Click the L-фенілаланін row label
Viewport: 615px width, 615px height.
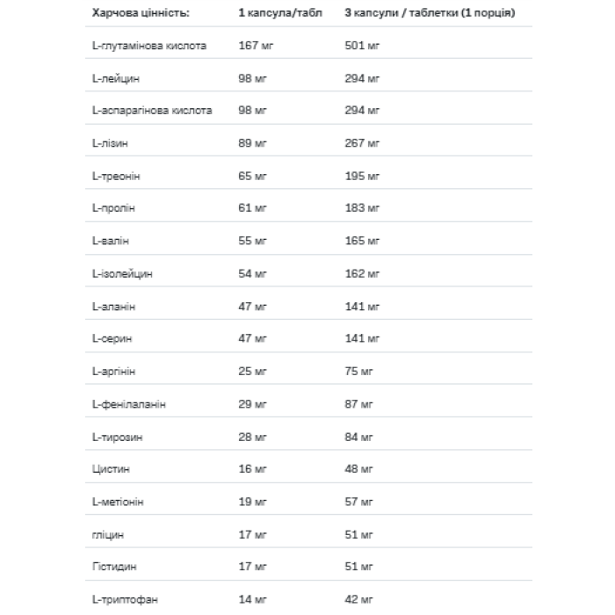(x=129, y=403)
